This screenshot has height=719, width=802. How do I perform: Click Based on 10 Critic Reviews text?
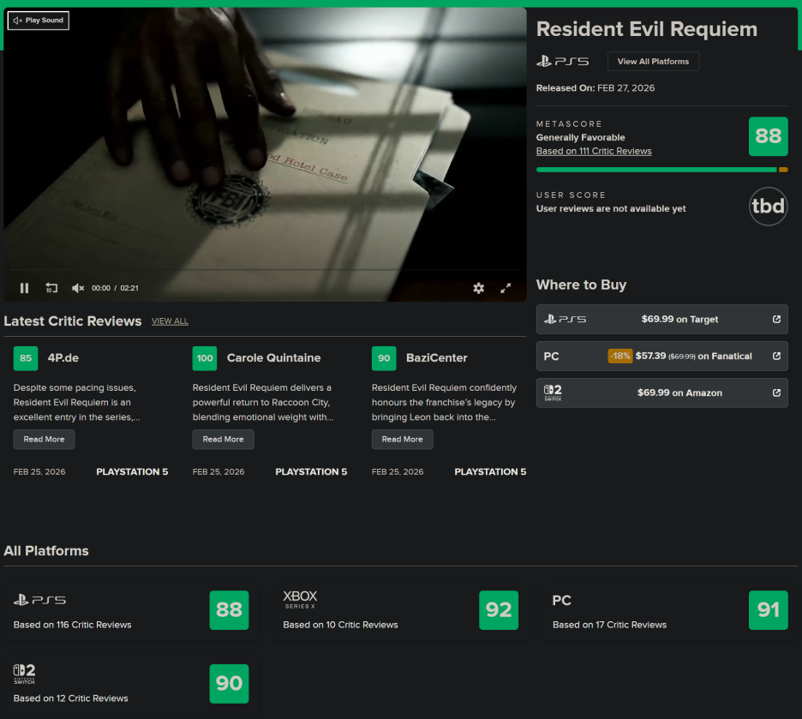point(341,625)
